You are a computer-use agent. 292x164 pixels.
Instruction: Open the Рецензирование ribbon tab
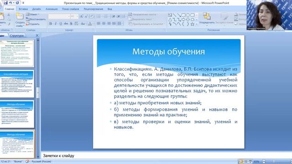(x=93, y=9)
